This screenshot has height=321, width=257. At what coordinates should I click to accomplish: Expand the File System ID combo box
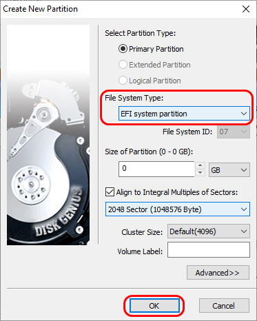point(234,132)
